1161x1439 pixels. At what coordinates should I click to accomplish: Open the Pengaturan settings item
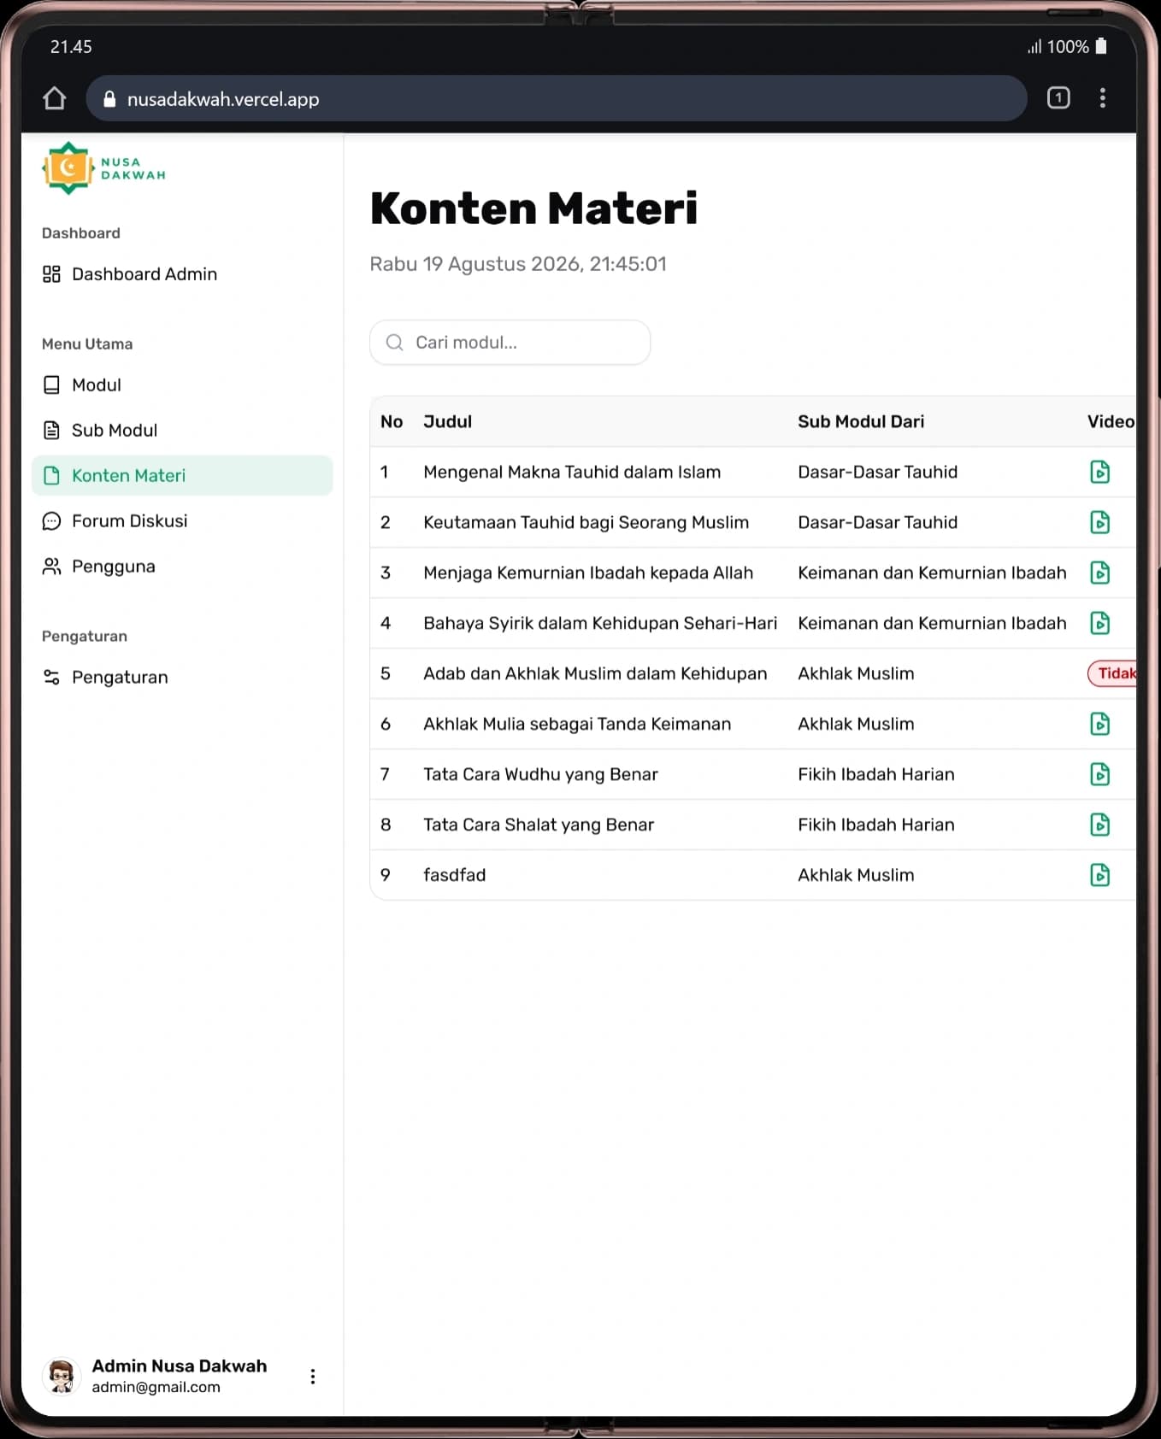(x=182, y=678)
